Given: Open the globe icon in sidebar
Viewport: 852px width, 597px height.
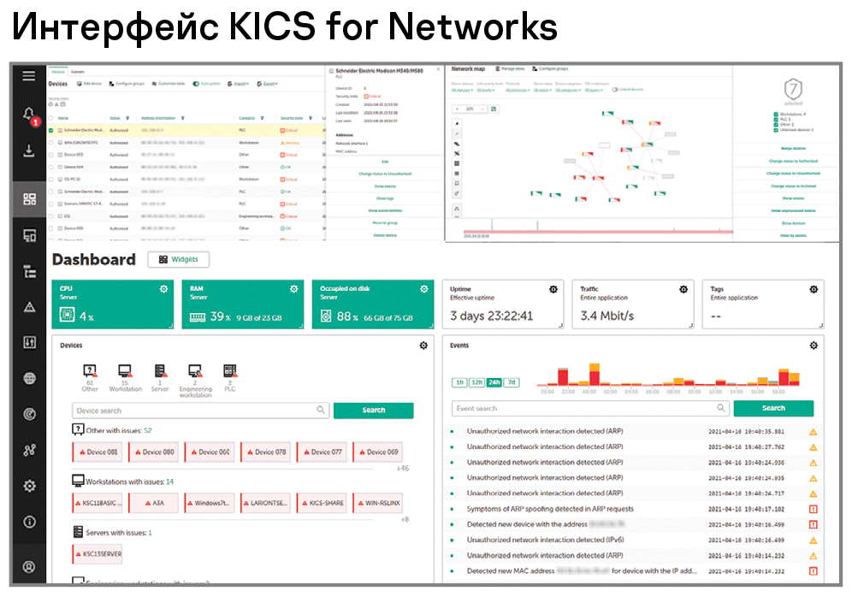Looking at the screenshot, I should coord(29,379).
